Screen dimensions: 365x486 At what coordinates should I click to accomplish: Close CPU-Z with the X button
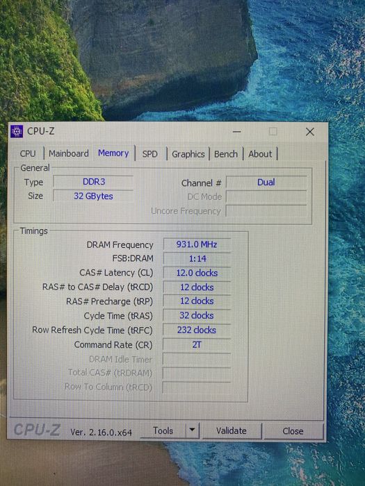coord(310,132)
